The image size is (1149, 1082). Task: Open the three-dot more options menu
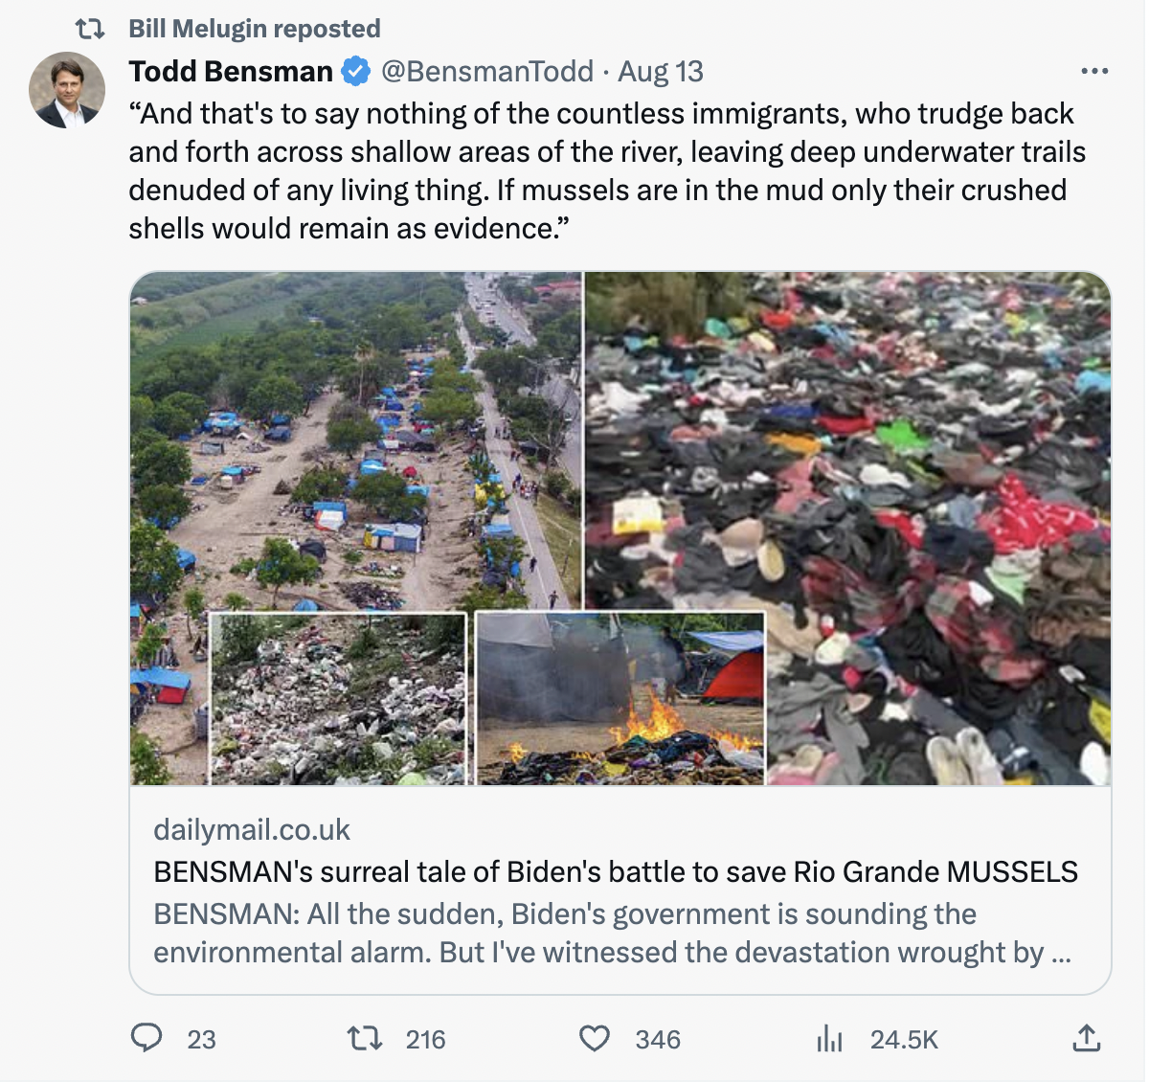pos(1093,71)
